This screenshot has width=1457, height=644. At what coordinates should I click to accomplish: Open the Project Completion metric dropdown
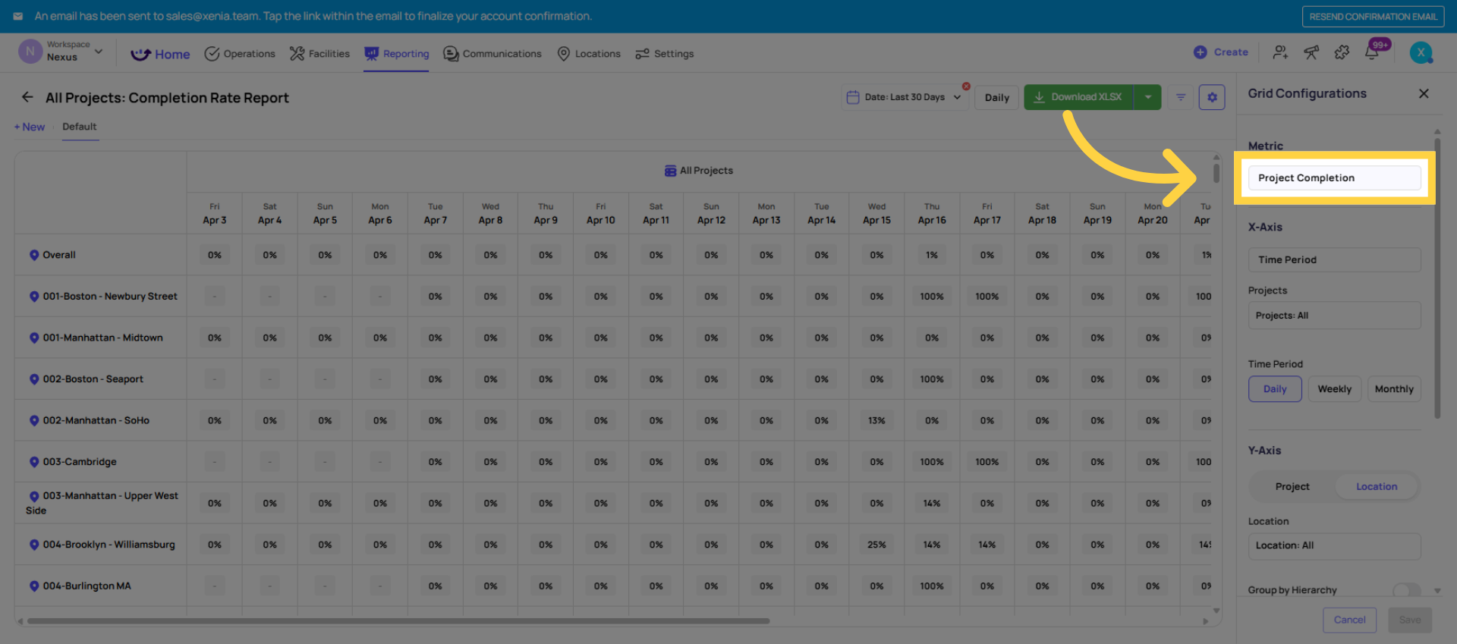[1334, 177]
